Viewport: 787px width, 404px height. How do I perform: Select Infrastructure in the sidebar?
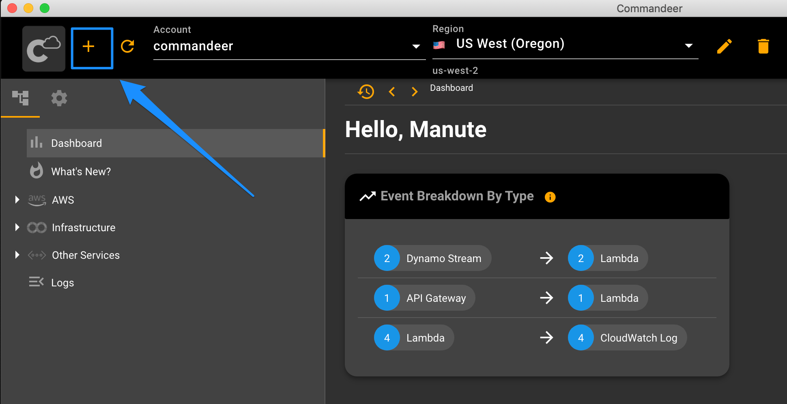tap(84, 228)
